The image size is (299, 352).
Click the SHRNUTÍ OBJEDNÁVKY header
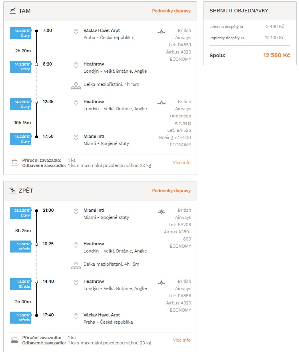pyautogui.click(x=239, y=10)
